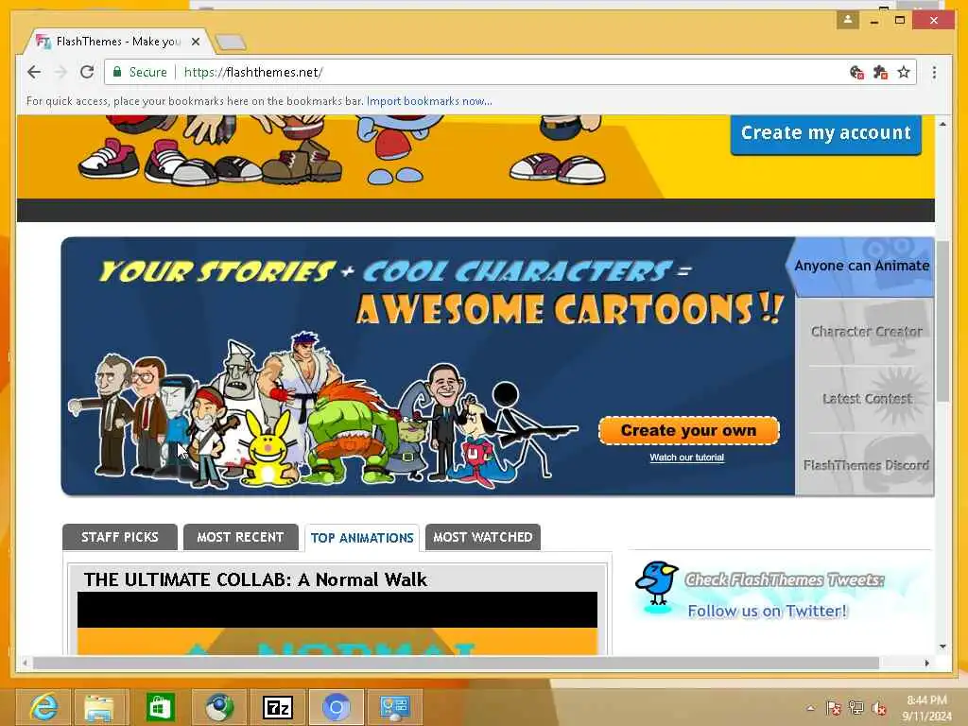Click the green Secure padlock icon

pos(117,72)
